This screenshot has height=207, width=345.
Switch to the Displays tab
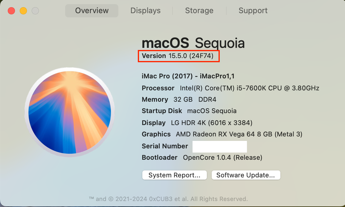pyautogui.click(x=145, y=11)
